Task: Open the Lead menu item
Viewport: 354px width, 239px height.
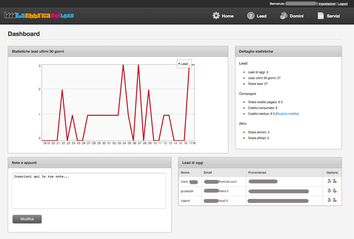Action: (261, 16)
